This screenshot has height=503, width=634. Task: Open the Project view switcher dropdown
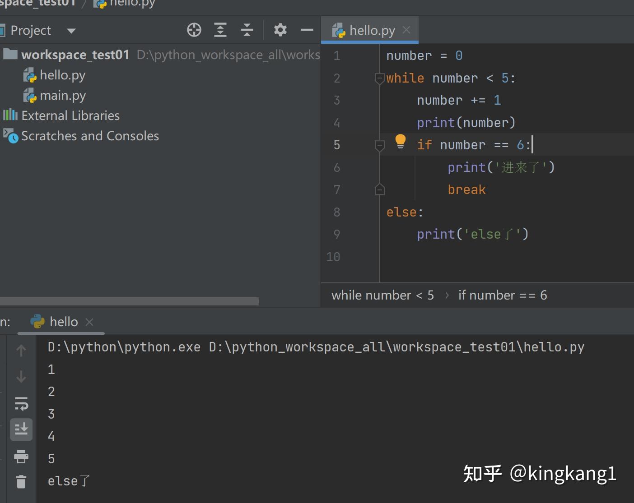point(71,30)
